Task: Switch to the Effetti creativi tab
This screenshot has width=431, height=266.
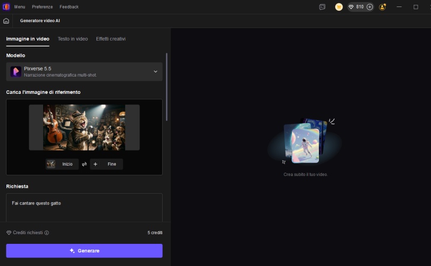Action: [110, 39]
